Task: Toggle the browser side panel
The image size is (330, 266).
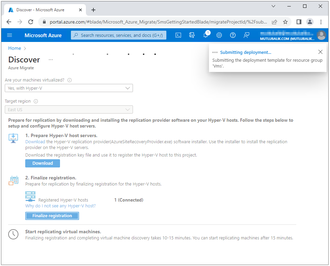Action: [299, 22]
